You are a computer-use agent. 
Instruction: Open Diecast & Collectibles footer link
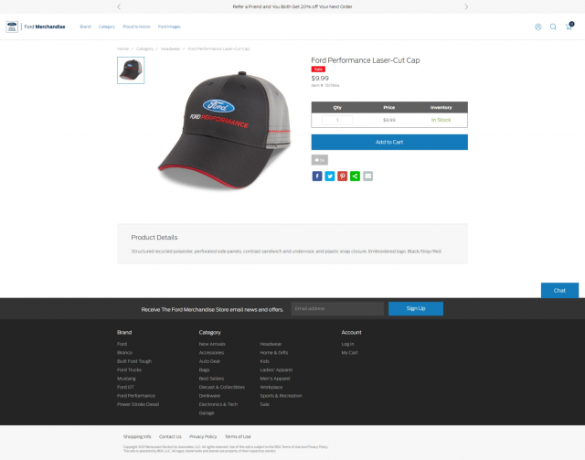(222, 387)
